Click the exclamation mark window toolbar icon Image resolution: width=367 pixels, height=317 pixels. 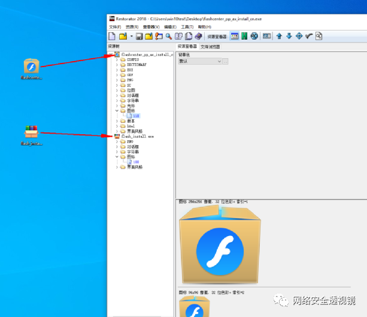click(x=159, y=37)
